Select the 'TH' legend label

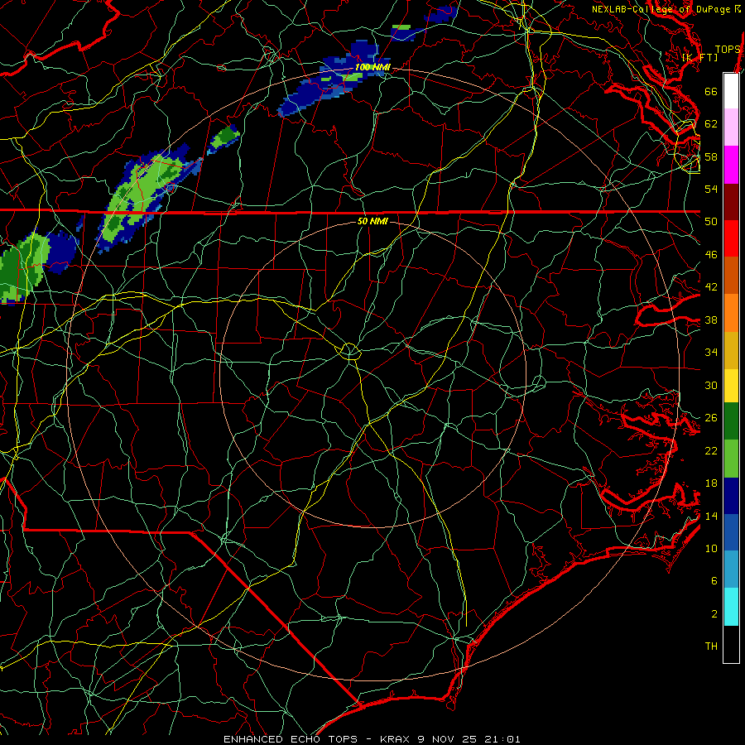tap(711, 646)
